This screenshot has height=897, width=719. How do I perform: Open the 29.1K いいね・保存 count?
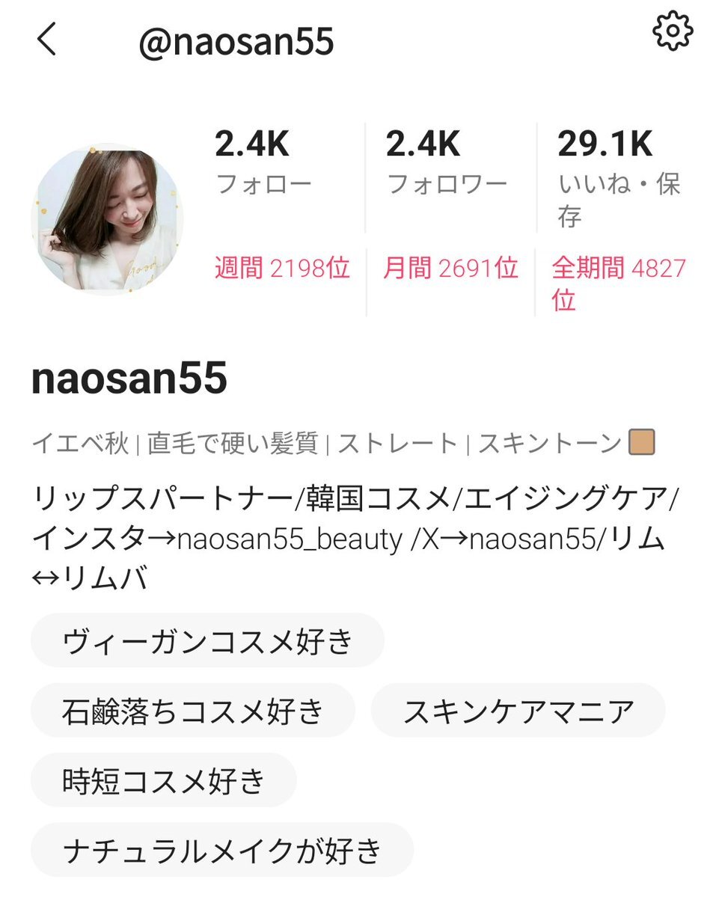[x=619, y=178]
